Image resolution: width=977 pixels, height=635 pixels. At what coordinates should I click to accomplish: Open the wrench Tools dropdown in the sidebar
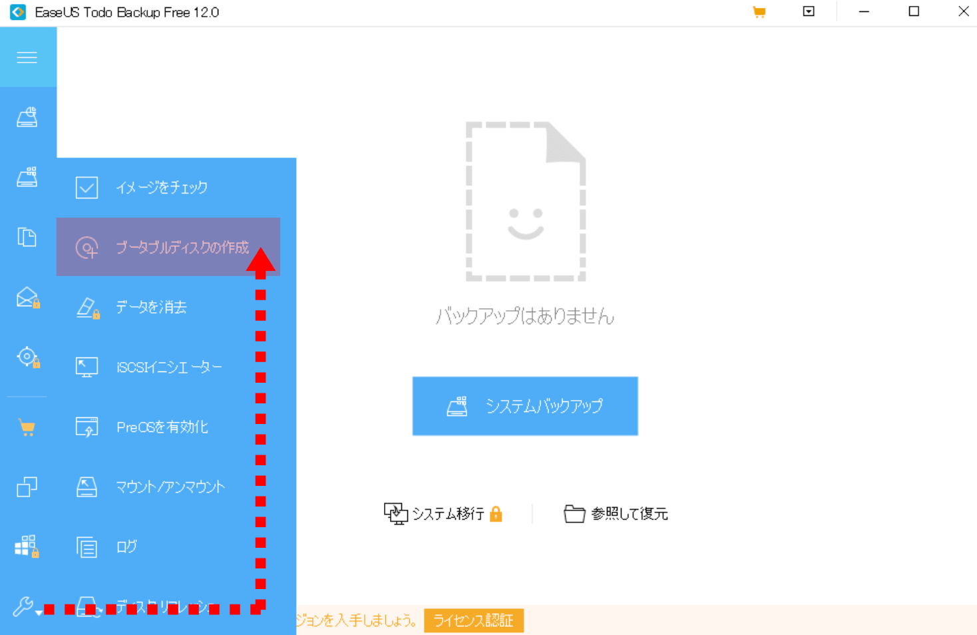(26, 606)
